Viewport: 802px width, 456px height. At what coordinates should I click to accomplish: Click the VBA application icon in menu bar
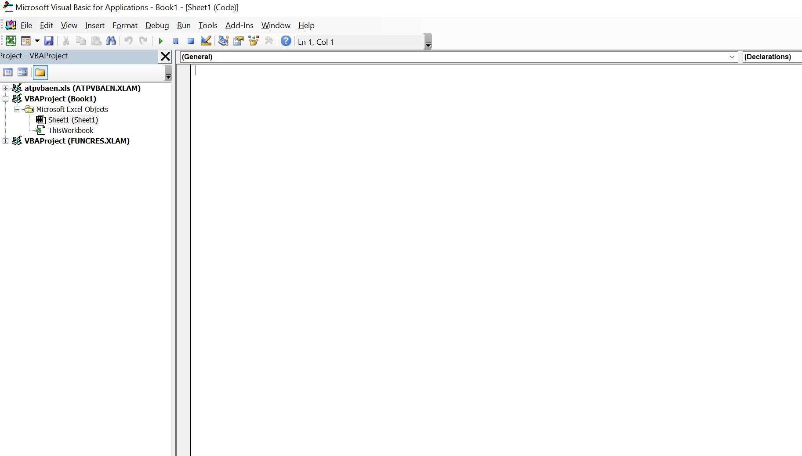point(11,25)
